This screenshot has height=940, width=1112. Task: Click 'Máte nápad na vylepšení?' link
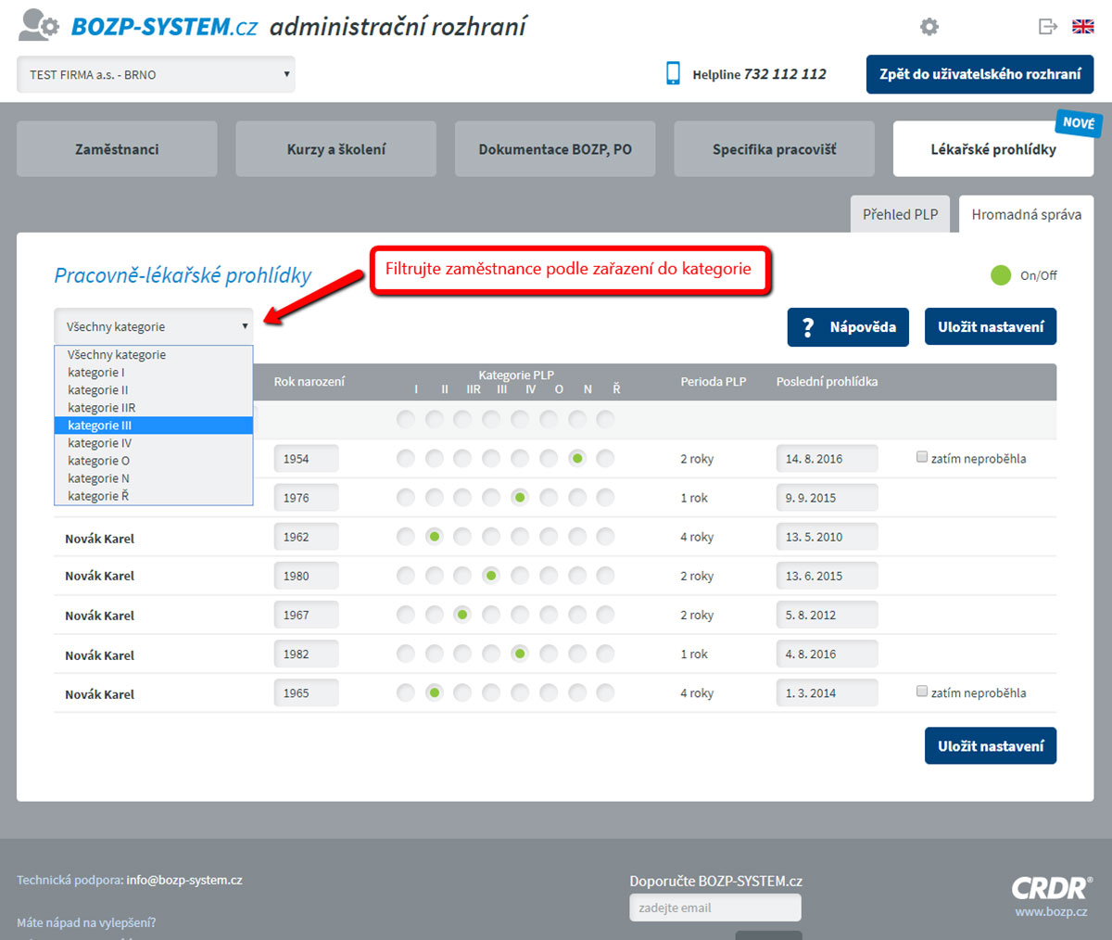[x=86, y=922]
